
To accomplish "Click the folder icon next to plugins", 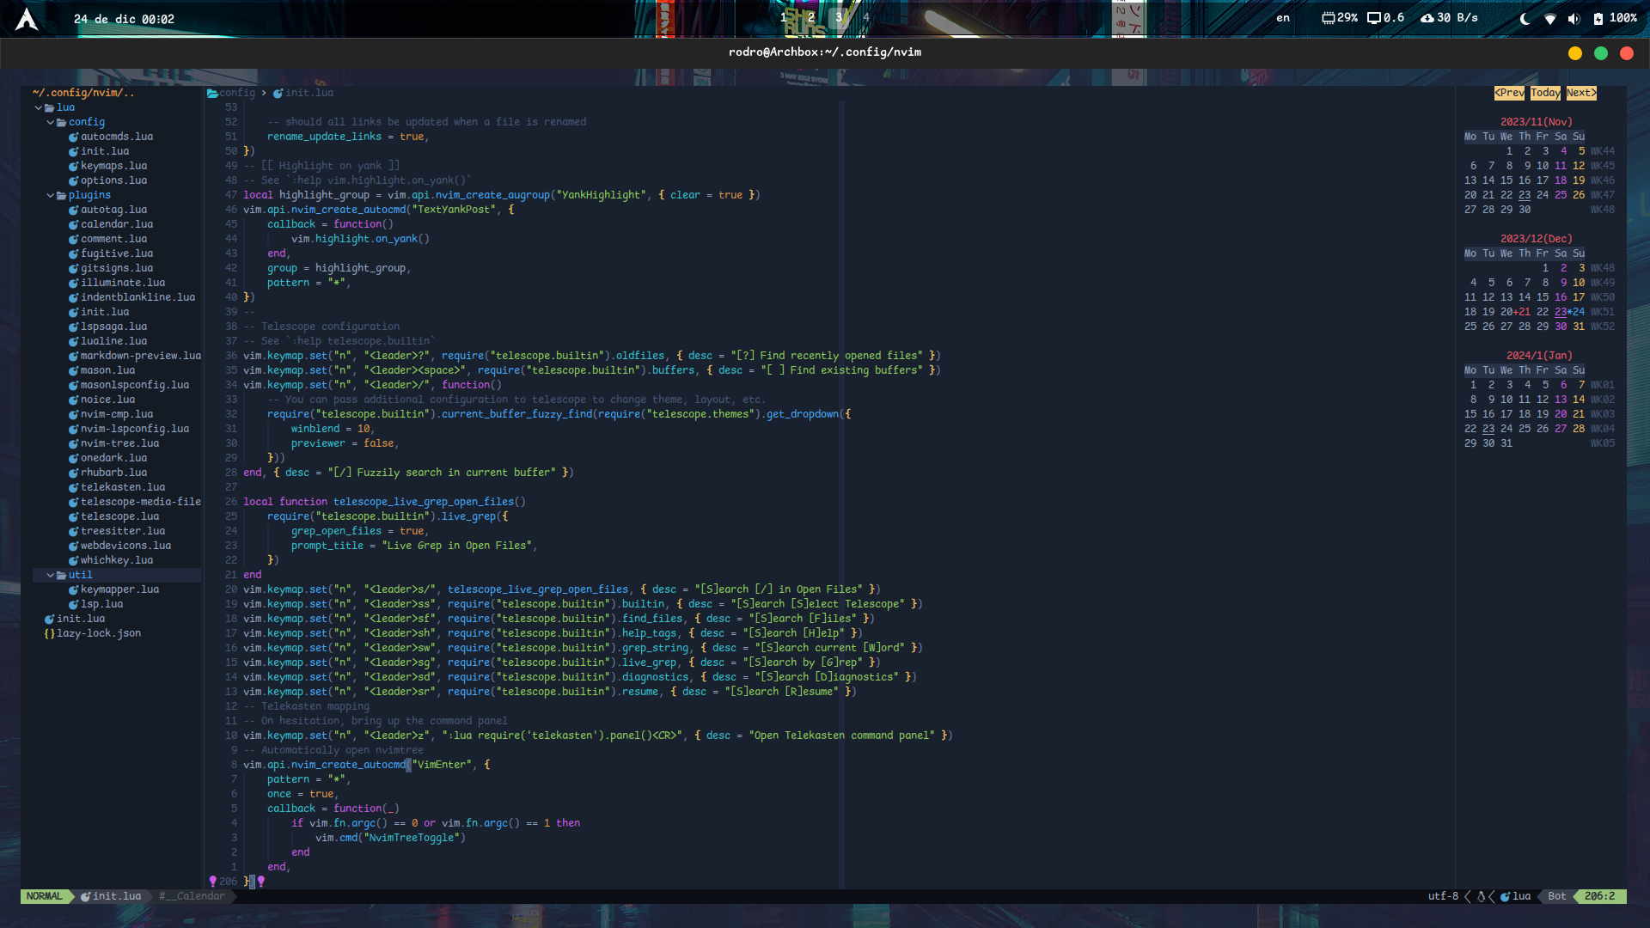I will click(62, 195).
